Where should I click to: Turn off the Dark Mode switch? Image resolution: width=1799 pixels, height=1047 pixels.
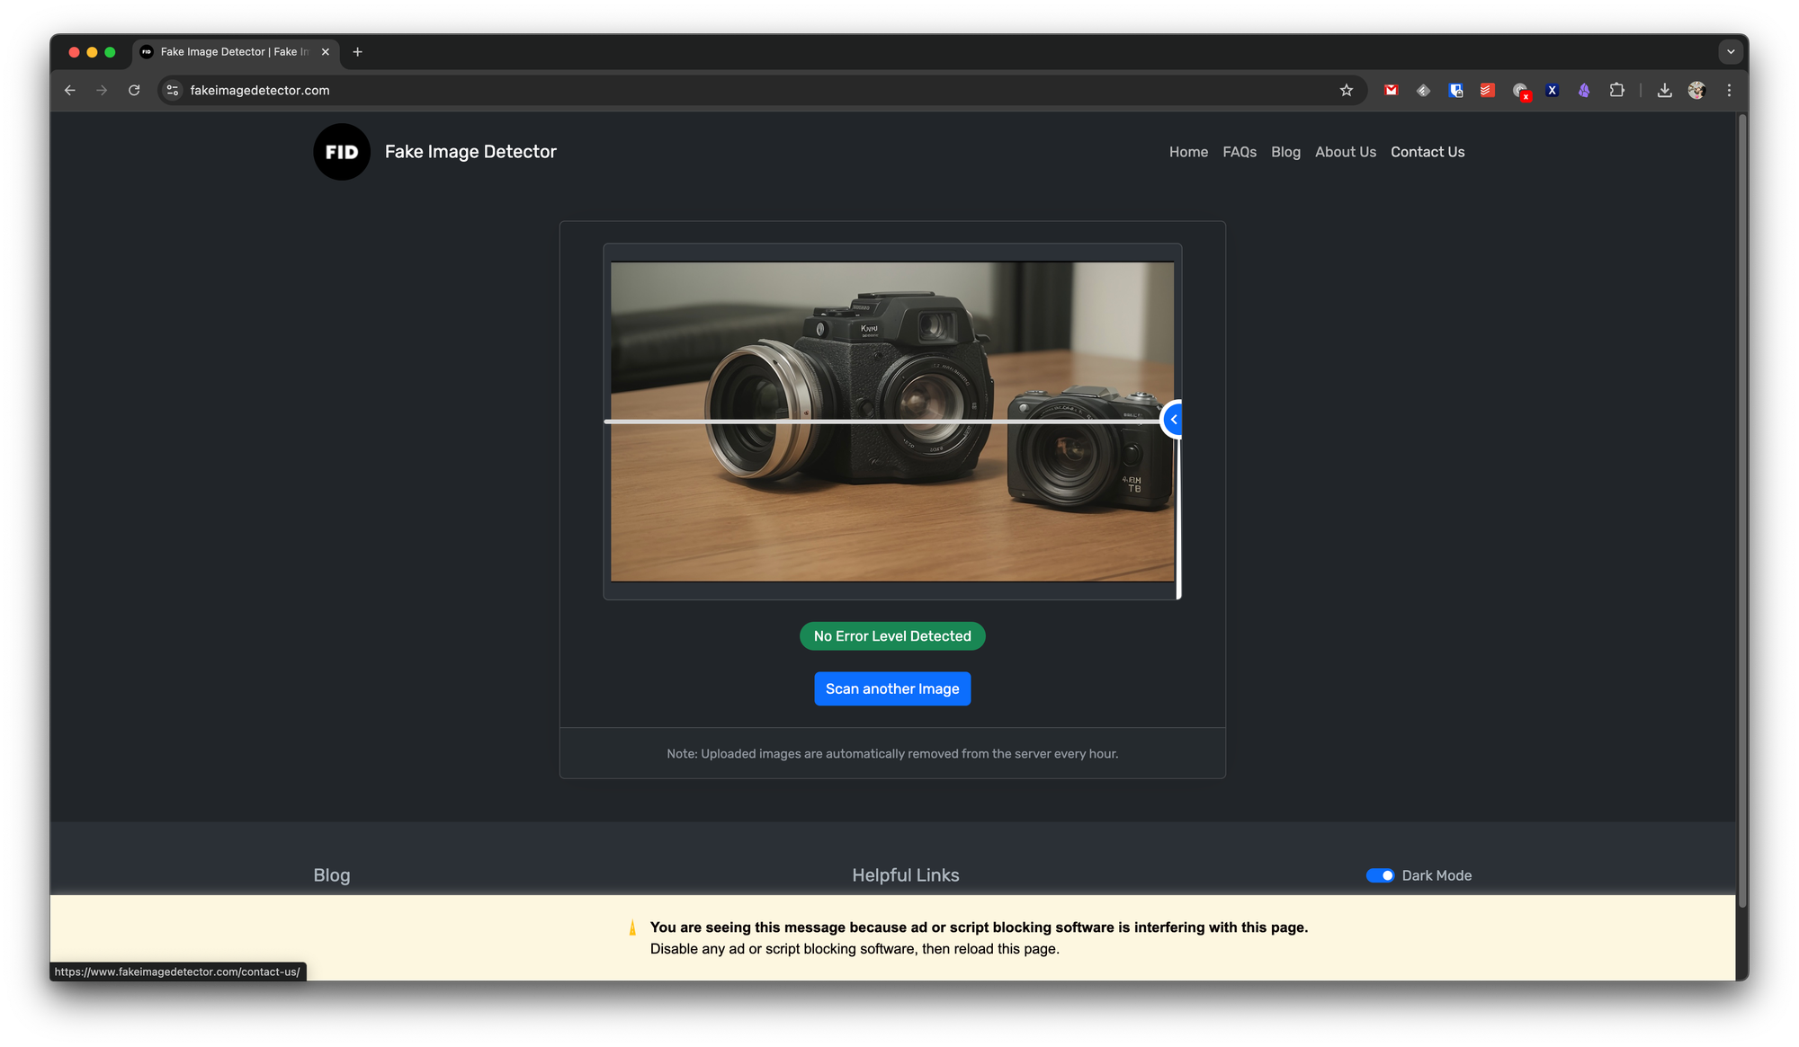point(1380,875)
